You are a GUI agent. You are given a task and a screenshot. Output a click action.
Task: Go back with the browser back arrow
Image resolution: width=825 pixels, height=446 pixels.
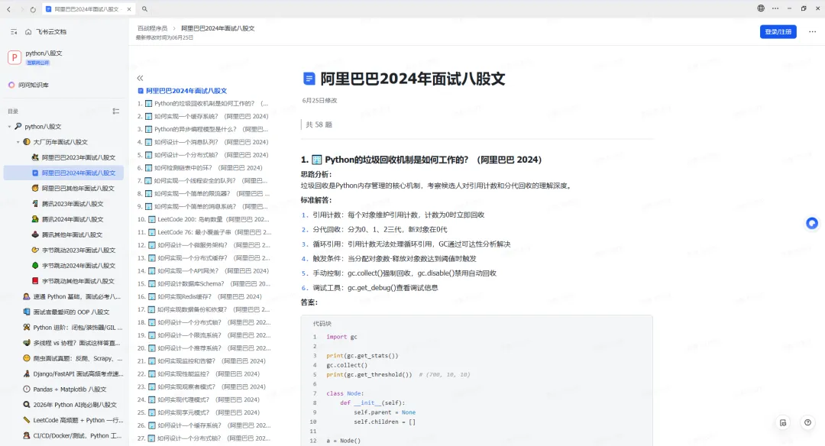point(9,9)
